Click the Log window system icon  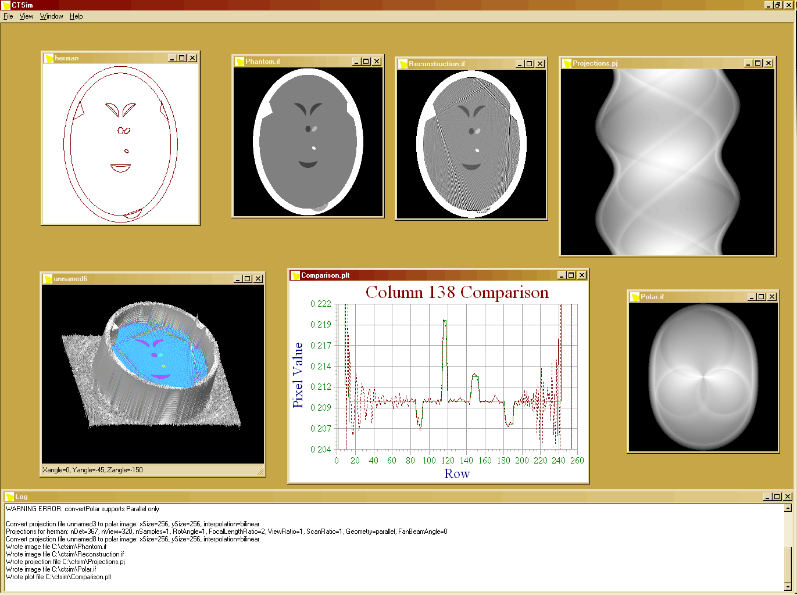click(9, 497)
